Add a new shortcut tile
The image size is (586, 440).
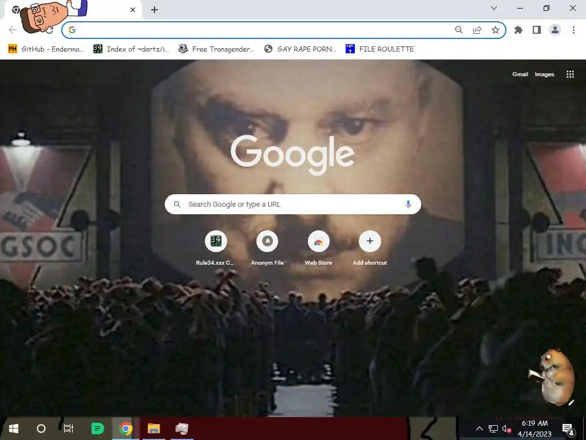pos(370,247)
